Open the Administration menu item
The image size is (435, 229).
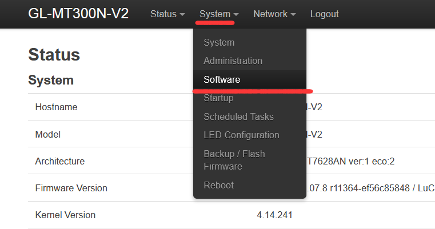(x=233, y=61)
